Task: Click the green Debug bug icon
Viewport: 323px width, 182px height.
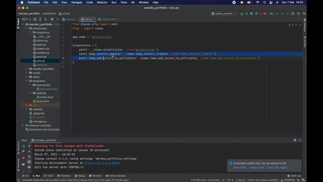Action: point(246,14)
